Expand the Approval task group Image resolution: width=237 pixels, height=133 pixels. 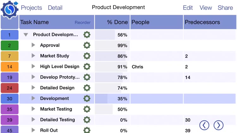tap(33, 45)
